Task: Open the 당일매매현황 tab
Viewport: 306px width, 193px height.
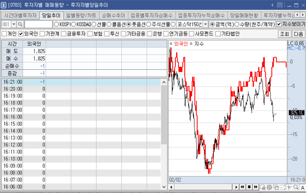Action: click(x=244, y=16)
